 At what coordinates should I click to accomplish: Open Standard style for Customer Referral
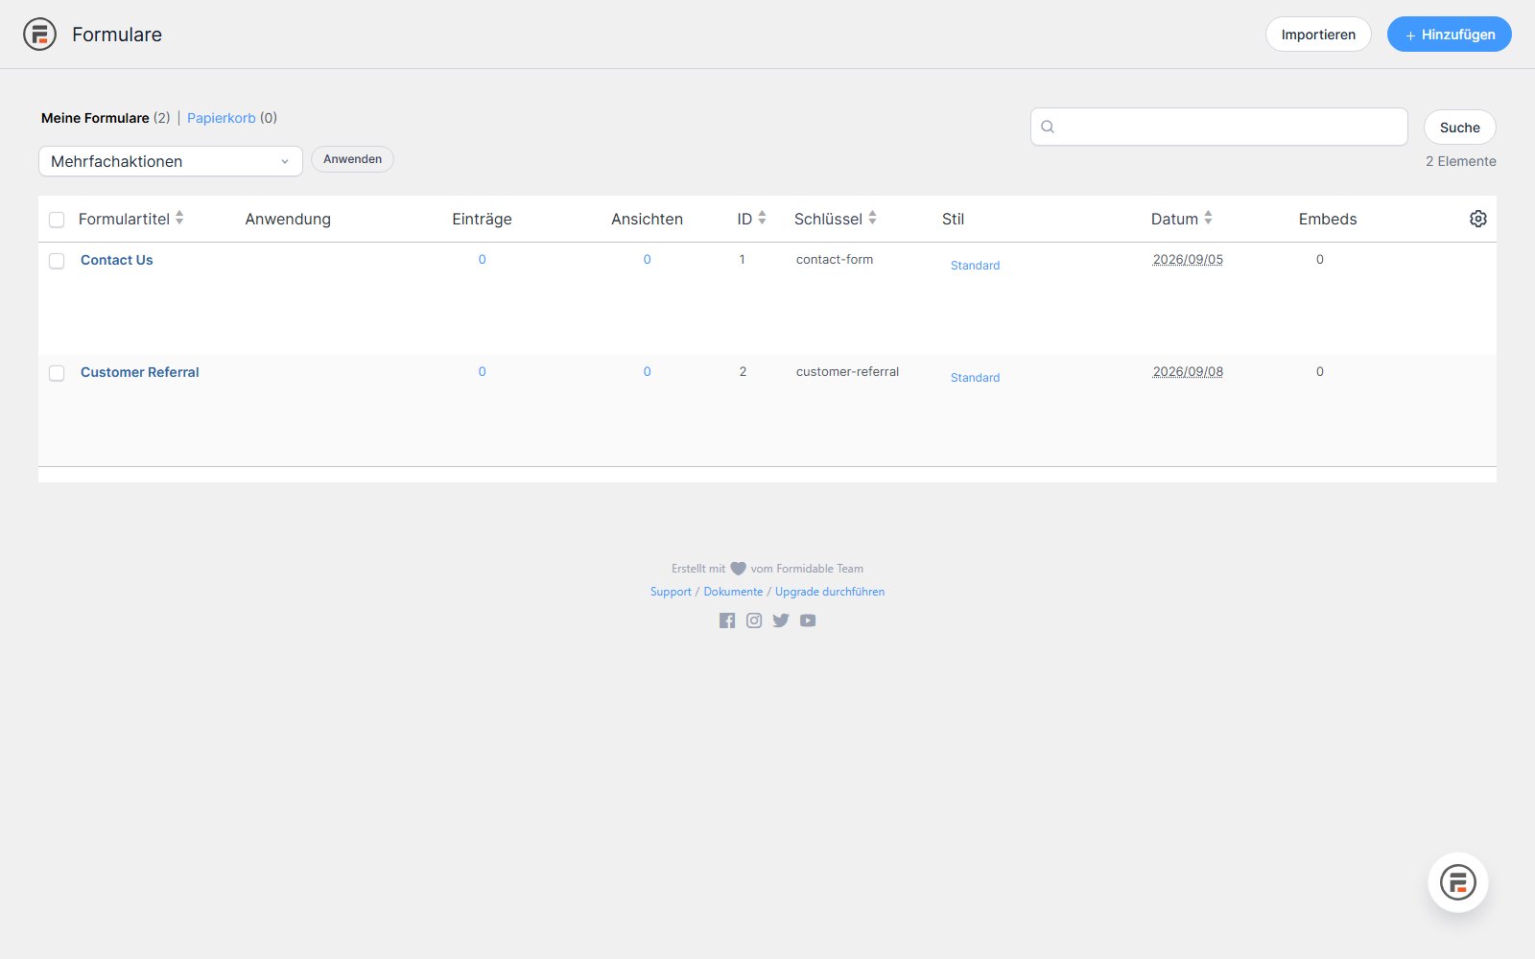[x=975, y=378]
